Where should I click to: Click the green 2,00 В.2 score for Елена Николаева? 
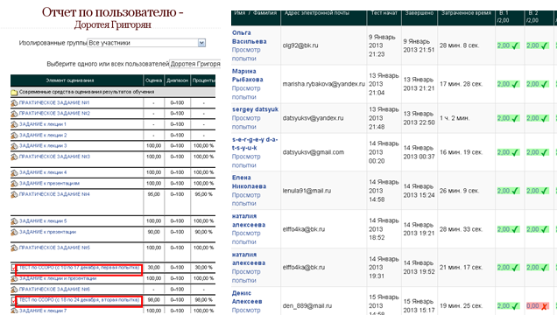click(x=538, y=191)
